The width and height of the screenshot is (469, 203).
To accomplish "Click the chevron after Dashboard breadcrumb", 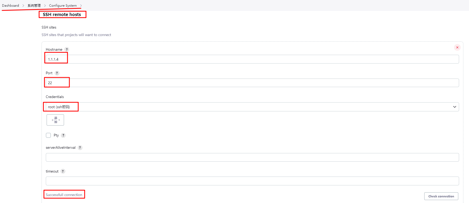I will tap(23, 6).
